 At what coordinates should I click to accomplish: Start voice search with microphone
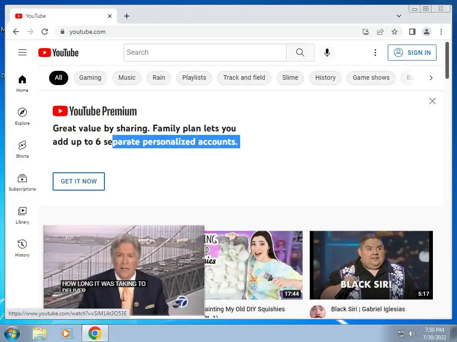tap(327, 53)
